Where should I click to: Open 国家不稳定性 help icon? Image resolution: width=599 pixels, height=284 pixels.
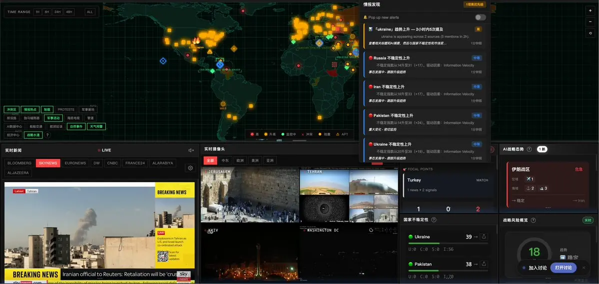(x=433, y=220)
